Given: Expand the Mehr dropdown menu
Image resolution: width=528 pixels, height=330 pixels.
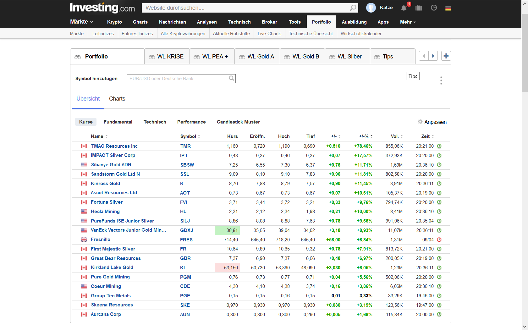Looking at the screenshot, I should pos(408,22).
